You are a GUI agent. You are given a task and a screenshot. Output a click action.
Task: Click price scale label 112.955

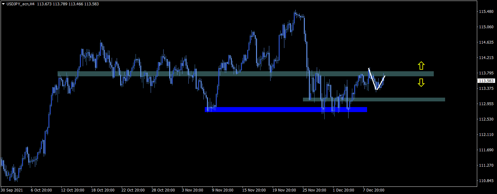[x=486, y=104]
